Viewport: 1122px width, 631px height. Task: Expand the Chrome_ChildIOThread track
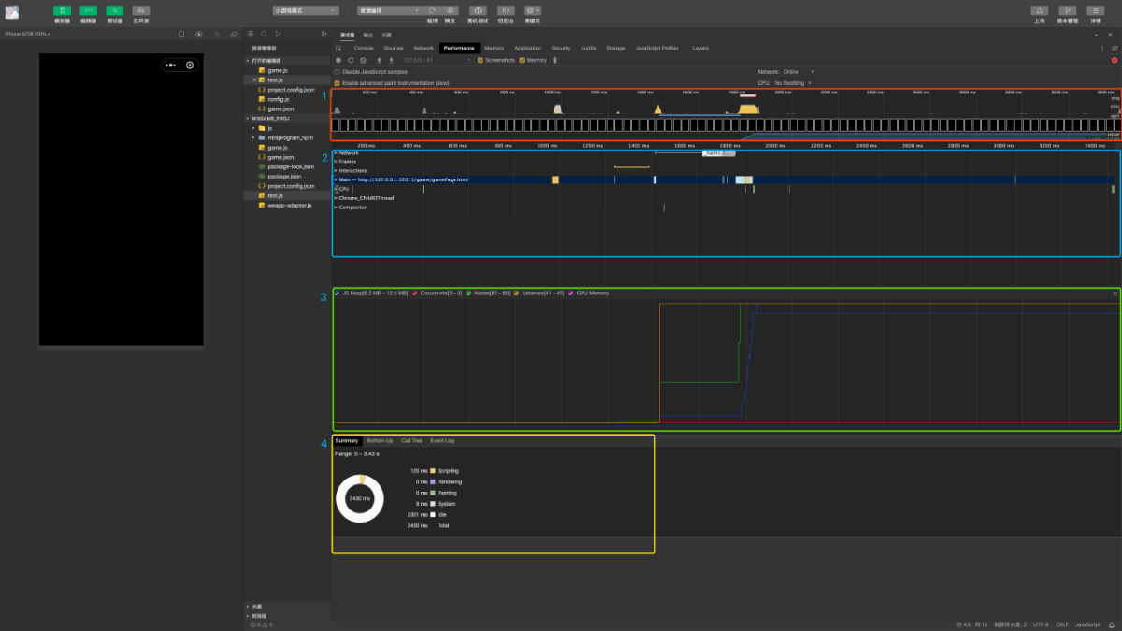336,198
